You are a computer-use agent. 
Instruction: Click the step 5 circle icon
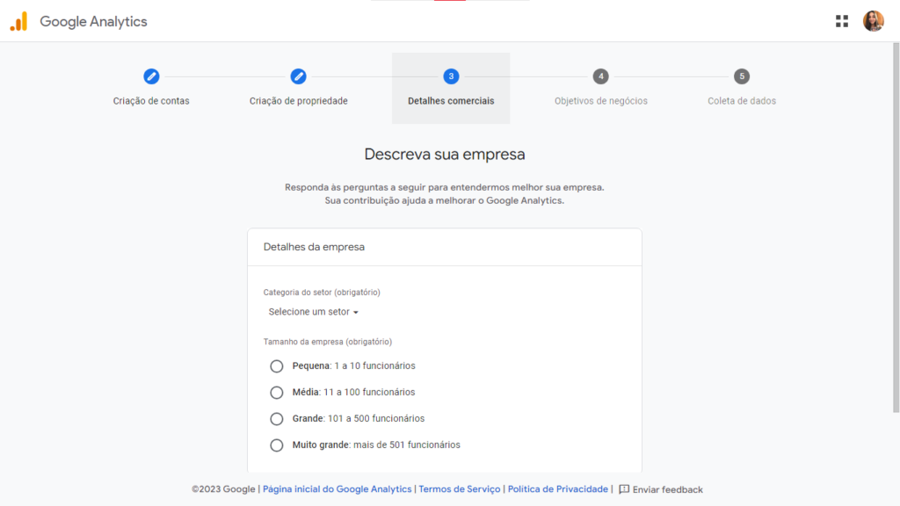(742, 76)
